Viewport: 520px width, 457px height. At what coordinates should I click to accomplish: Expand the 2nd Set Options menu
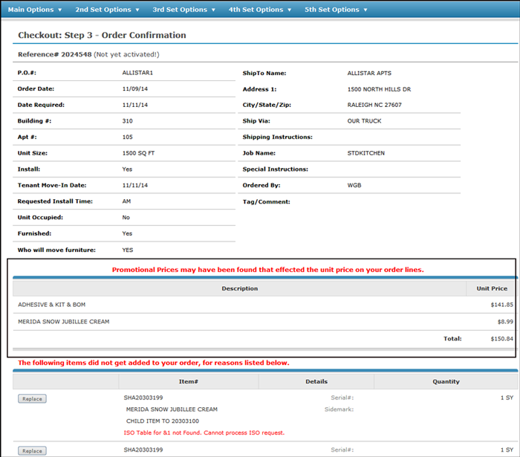[108, 10]
